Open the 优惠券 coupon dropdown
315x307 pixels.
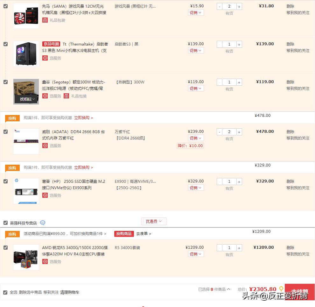pos(154,221)
